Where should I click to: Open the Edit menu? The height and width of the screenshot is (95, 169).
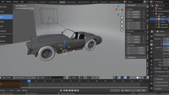tap(3, 2)
